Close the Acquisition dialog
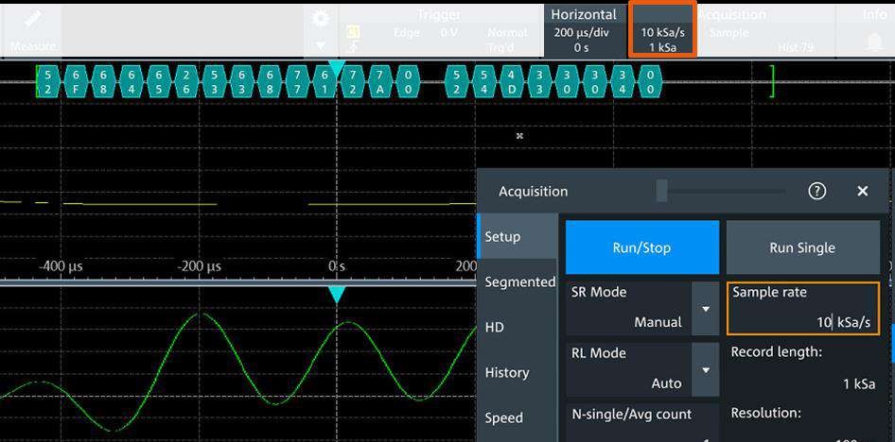This screenshot has width=895, height=442. pos(862,191)
